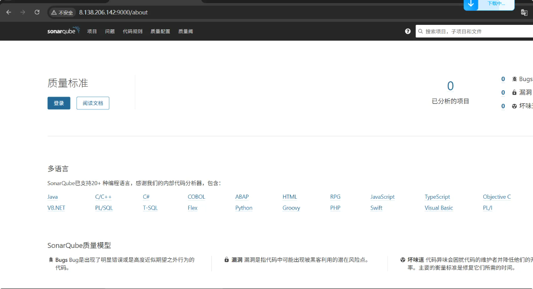Open the JavaScript language link
Image resolution: width=533 pixels, height=289 pixels.
pyautogui.click(x=383, y=197)
